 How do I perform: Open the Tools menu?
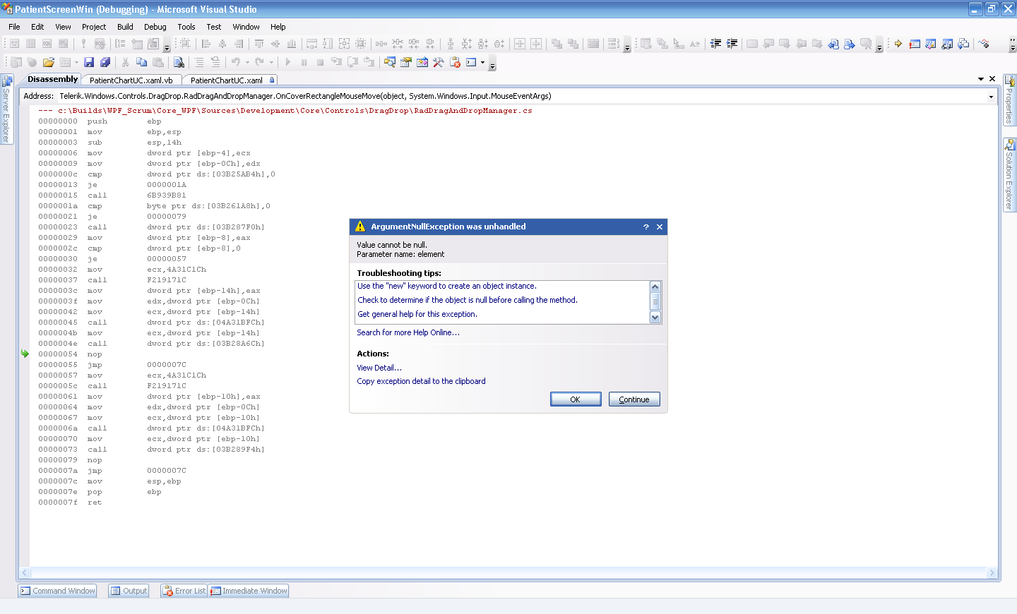tap(186, 27)
